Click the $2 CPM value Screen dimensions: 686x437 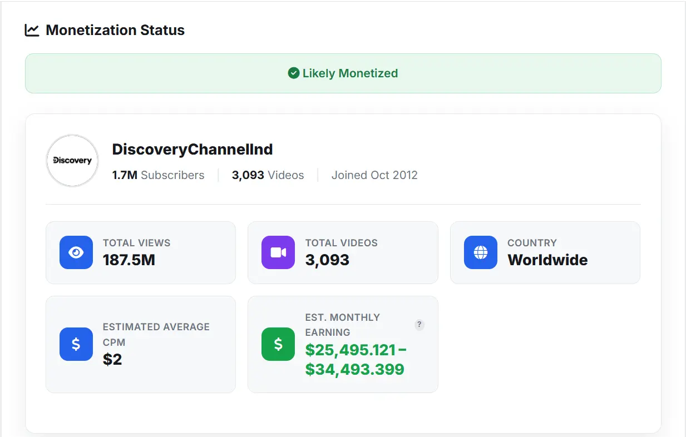click(x=112, y=359)
